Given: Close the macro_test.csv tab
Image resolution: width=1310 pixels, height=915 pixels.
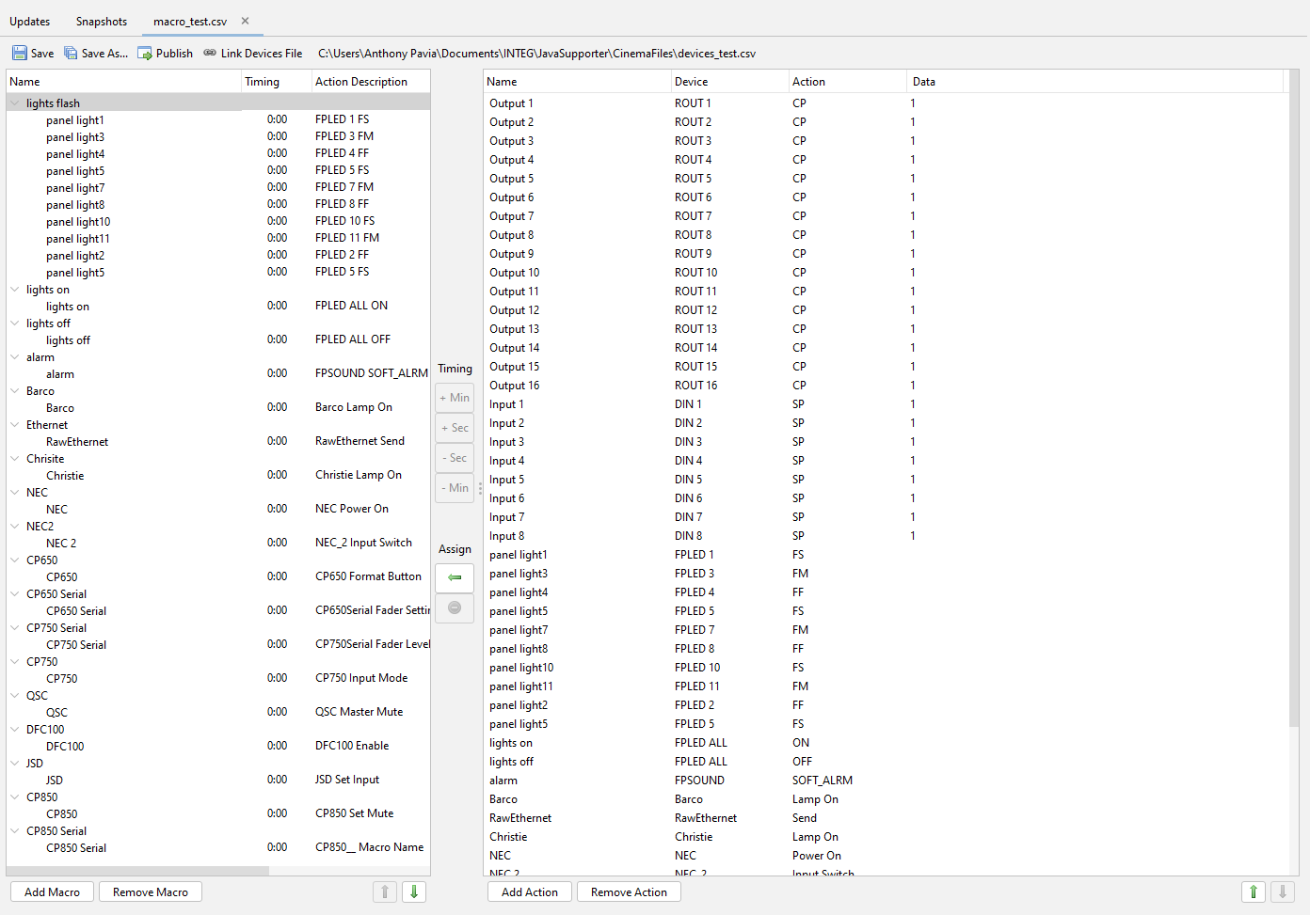Looking at the screenshot, I should point(246,21).
